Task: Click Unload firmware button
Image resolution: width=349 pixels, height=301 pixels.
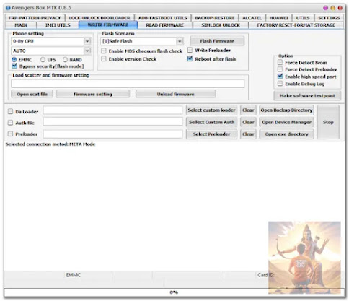Action: coord(175,94)
